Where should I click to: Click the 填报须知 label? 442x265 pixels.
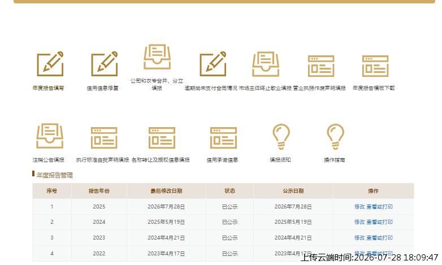280,160
